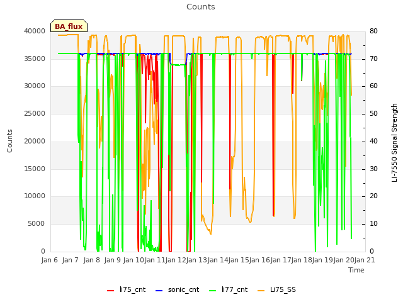403x302 pixels.
Task: Click the 20000 tick label
Action: click(x=35, y=141)
